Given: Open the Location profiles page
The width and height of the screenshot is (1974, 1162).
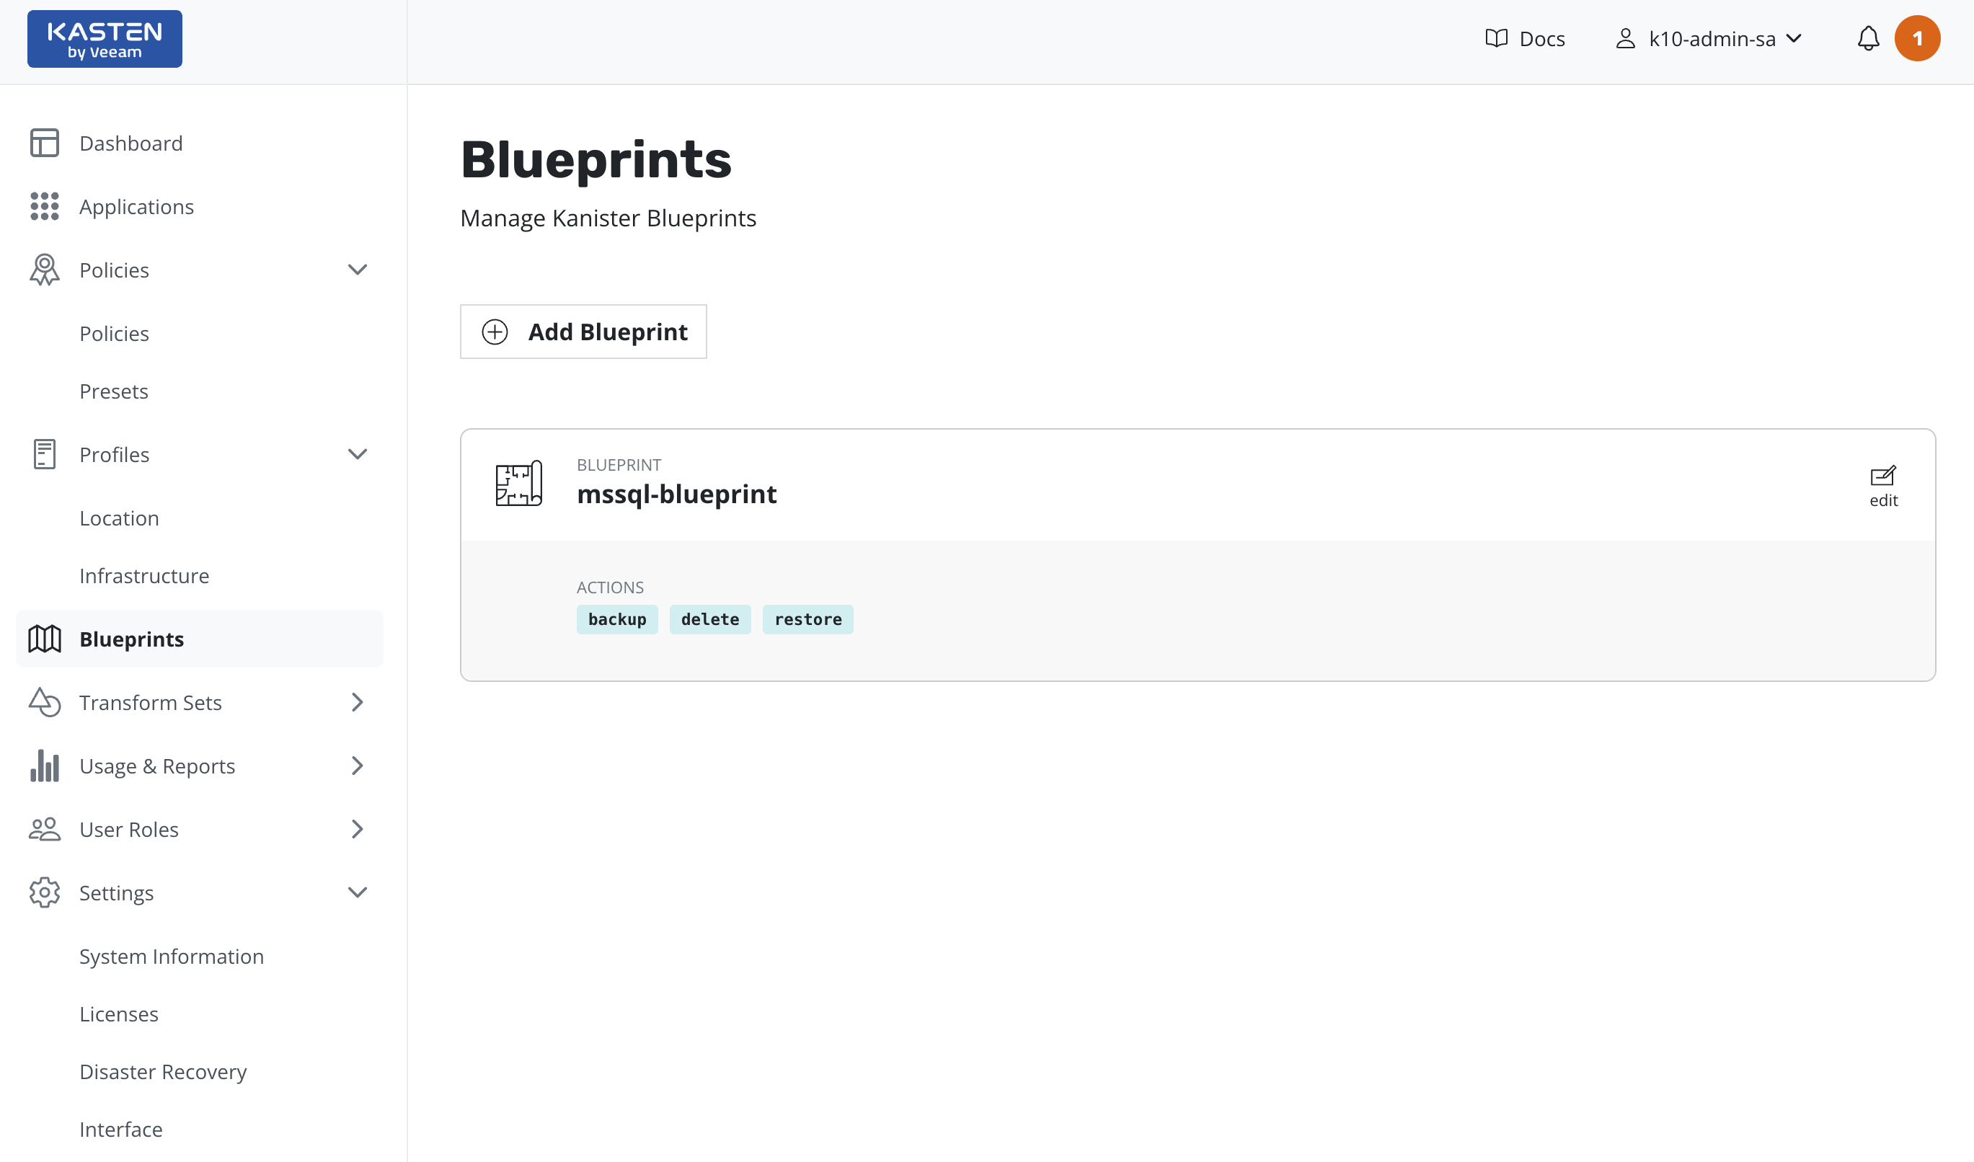Looking at the screenshot, I should click(119, 518).
